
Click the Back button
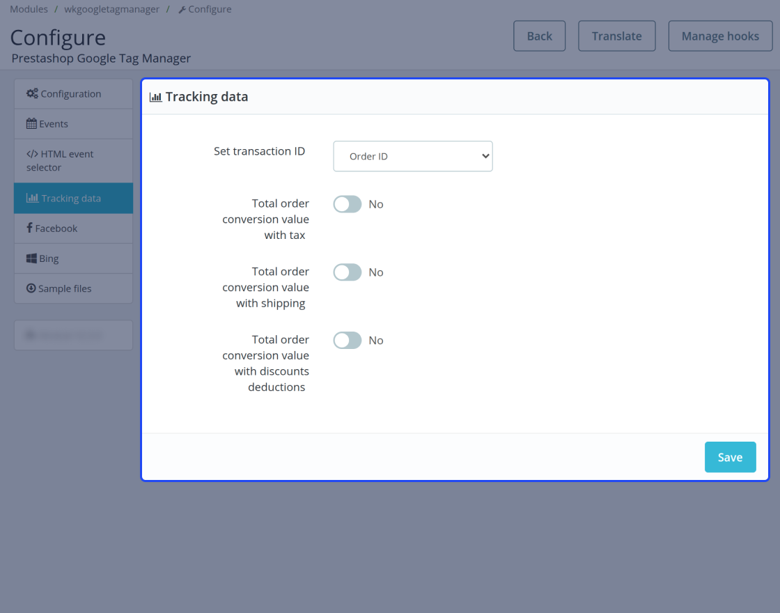pyautogui.click(x=539, y=36)
